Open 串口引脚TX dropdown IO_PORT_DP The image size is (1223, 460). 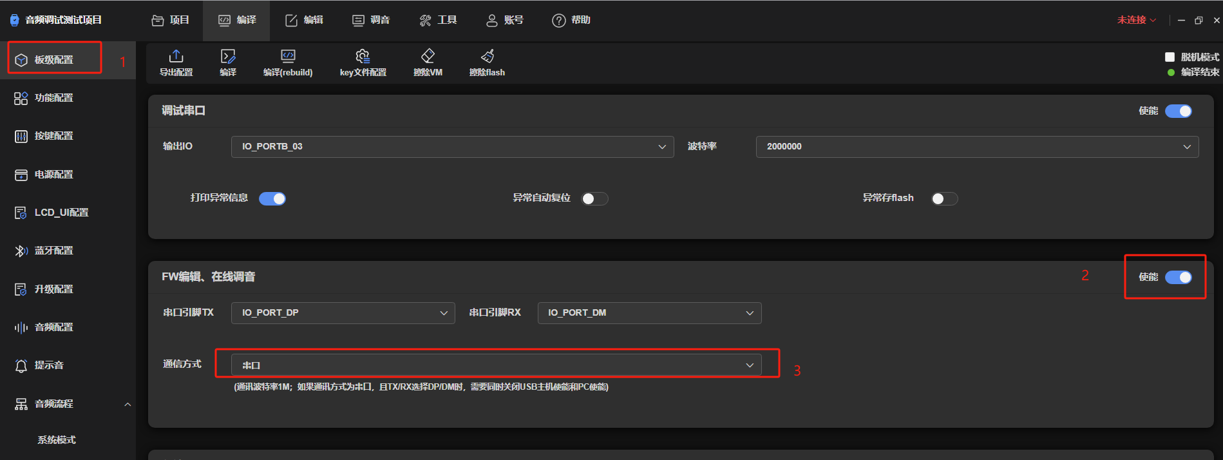click(x=343, y=313)
